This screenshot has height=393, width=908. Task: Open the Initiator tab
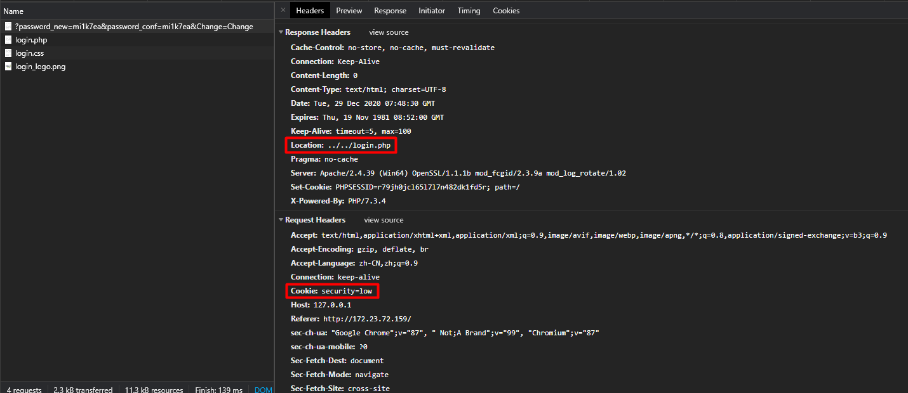[x=432, y=11]
